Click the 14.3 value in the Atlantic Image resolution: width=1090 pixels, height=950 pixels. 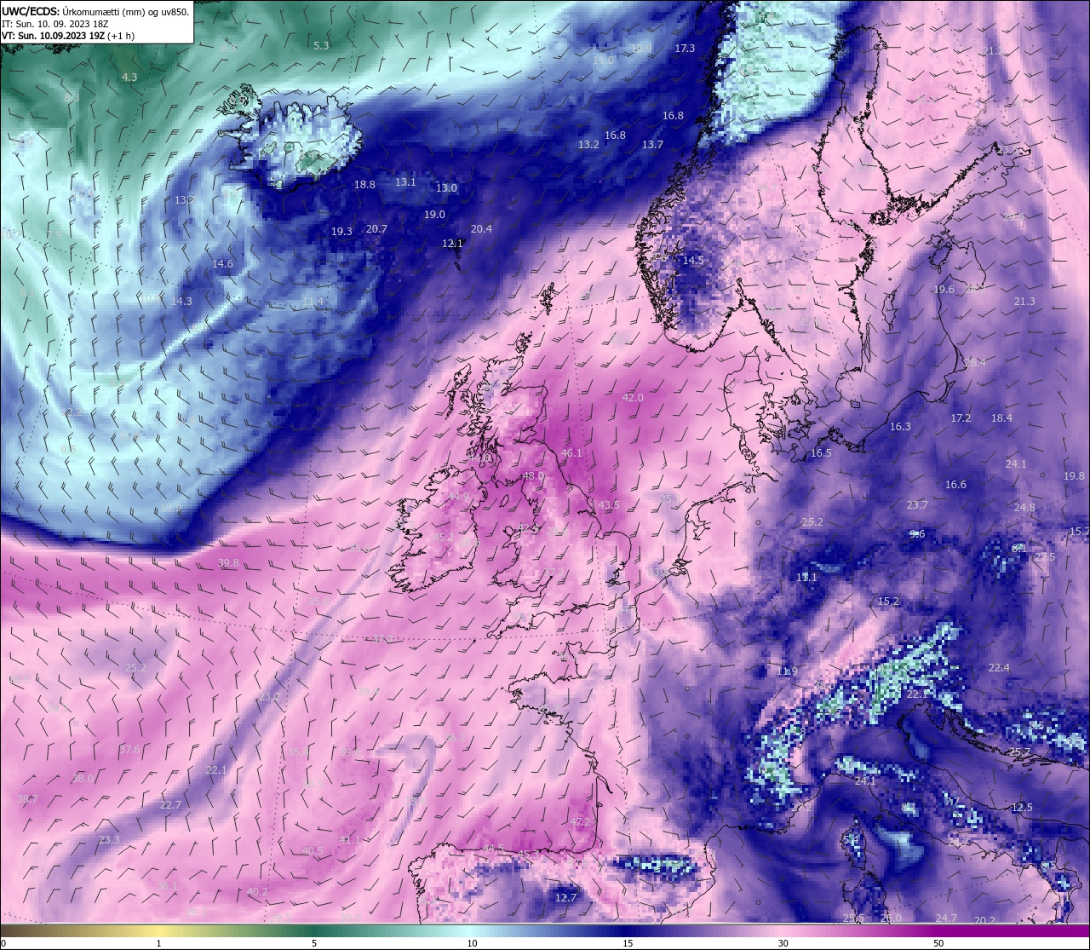point(181,302)
